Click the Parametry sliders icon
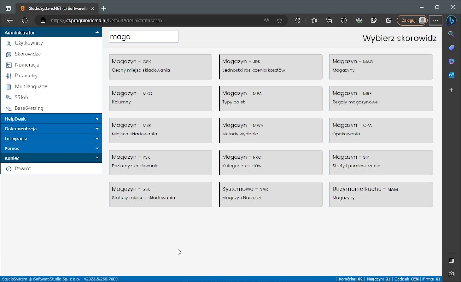The width and height of the screenshot is (461, 282). (x=9, y=76)
